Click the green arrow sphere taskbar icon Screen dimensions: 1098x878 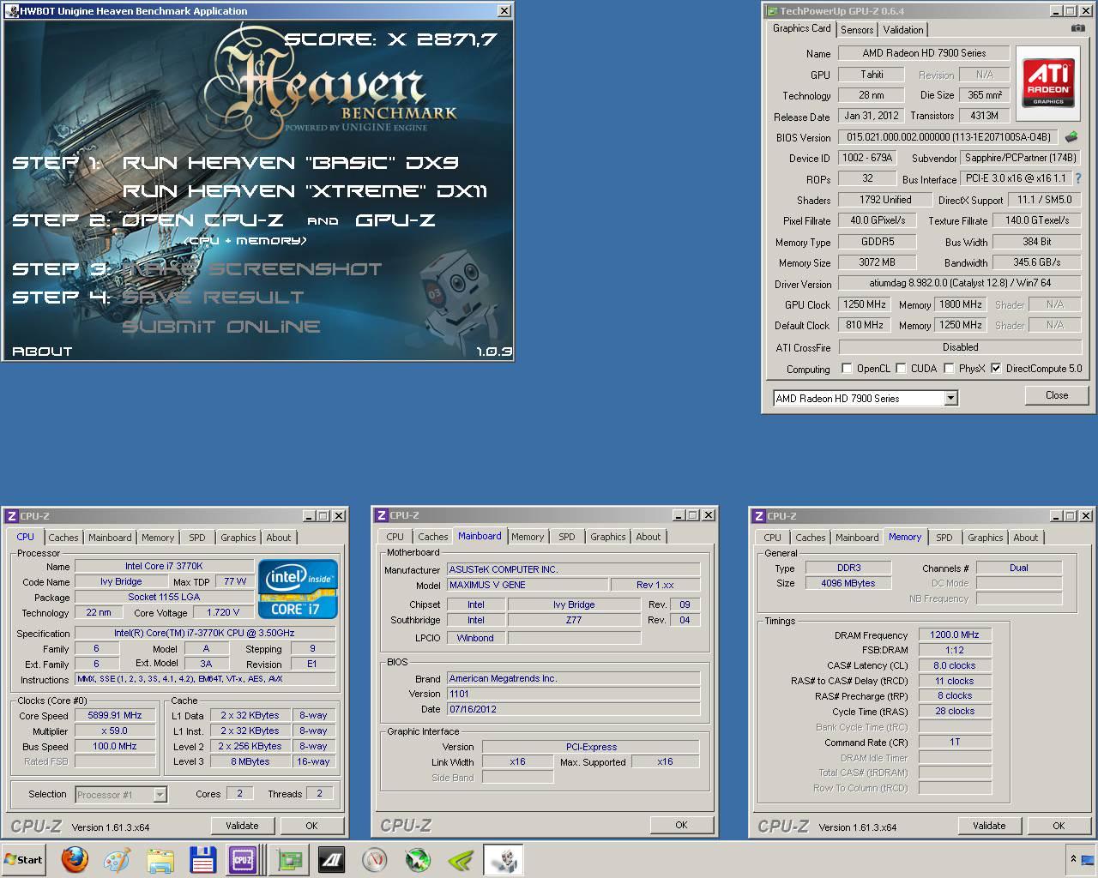418,859
